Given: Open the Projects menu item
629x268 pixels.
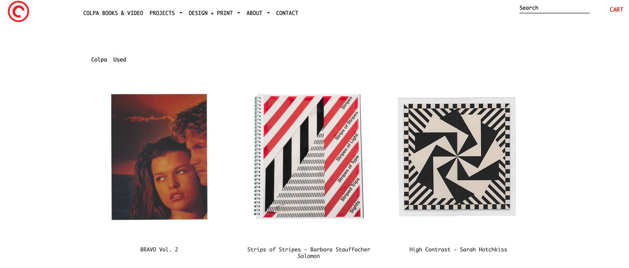Looking at the screenshot, I should click(x=162, y=13).
